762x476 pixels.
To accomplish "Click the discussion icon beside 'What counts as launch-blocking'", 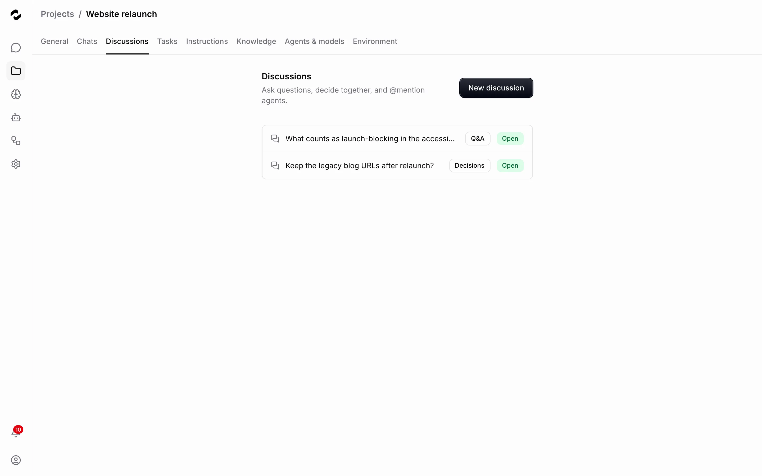I will click(x=275, y=139).
